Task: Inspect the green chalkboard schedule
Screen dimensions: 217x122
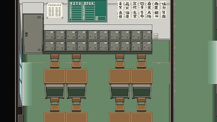Action: coord(87,11)
